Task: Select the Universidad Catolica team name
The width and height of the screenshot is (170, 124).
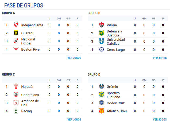Action: [116, 42]
